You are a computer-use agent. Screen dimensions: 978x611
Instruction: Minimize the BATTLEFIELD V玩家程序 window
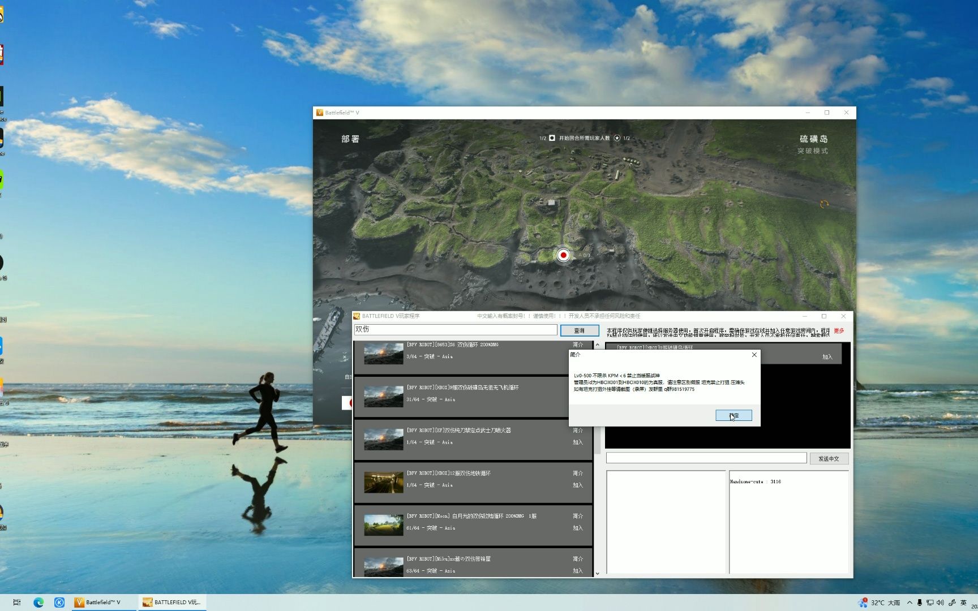(x=805, y=316)
